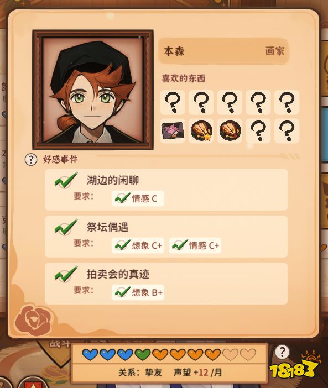Click the green heart in the affection bar
Viewport: 328px width, 388px height.
coord(143,354)
